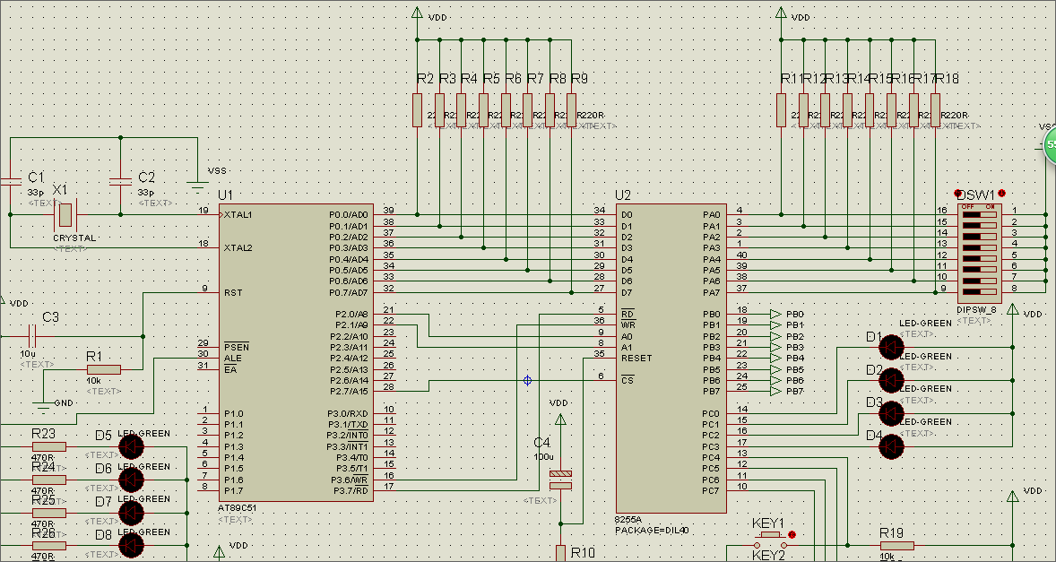Click the PB0 output terminal arrow
The image size is (1056, 562).
[x=775, y=314]
